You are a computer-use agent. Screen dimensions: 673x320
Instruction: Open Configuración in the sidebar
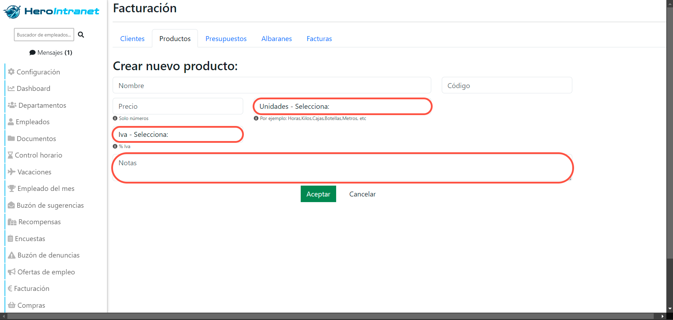(x=38, y=72)
